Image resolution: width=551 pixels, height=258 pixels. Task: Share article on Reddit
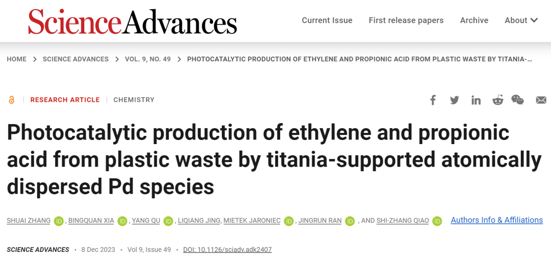(x=497, y=100)
